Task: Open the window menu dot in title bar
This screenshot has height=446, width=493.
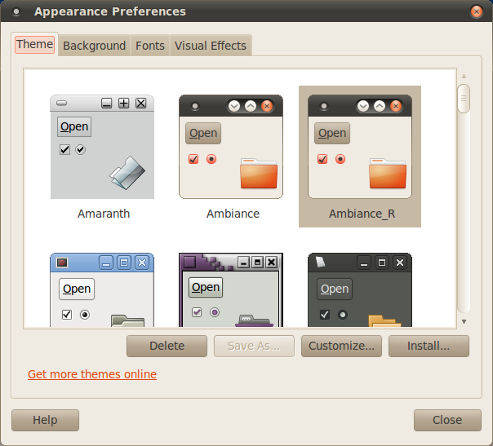Action: 16,11
